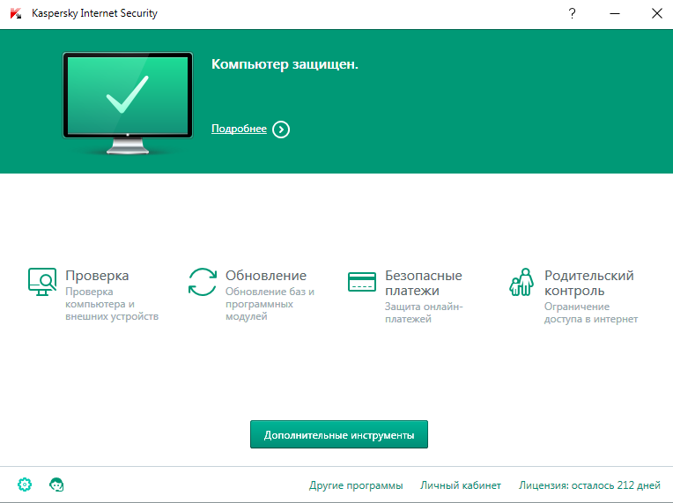
Task: Click the Kaspersky logo in title bar
Action: tap(16, 13)
